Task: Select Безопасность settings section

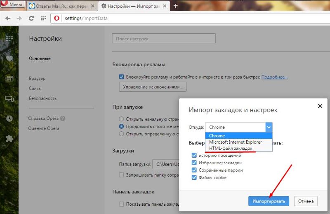Action: (43, 98)
